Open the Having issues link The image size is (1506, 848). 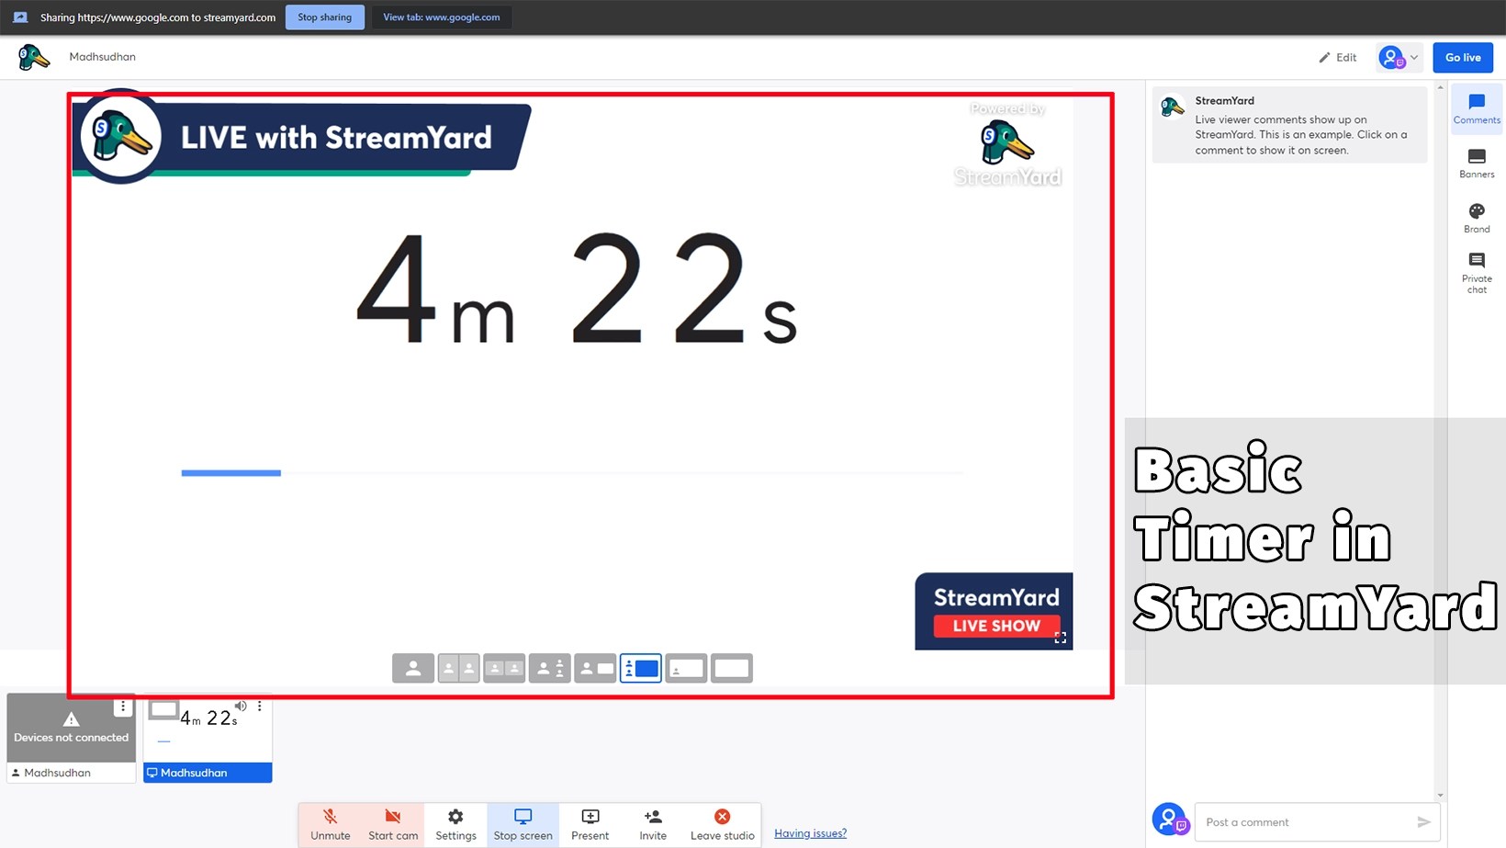click(x=809, y=832)
